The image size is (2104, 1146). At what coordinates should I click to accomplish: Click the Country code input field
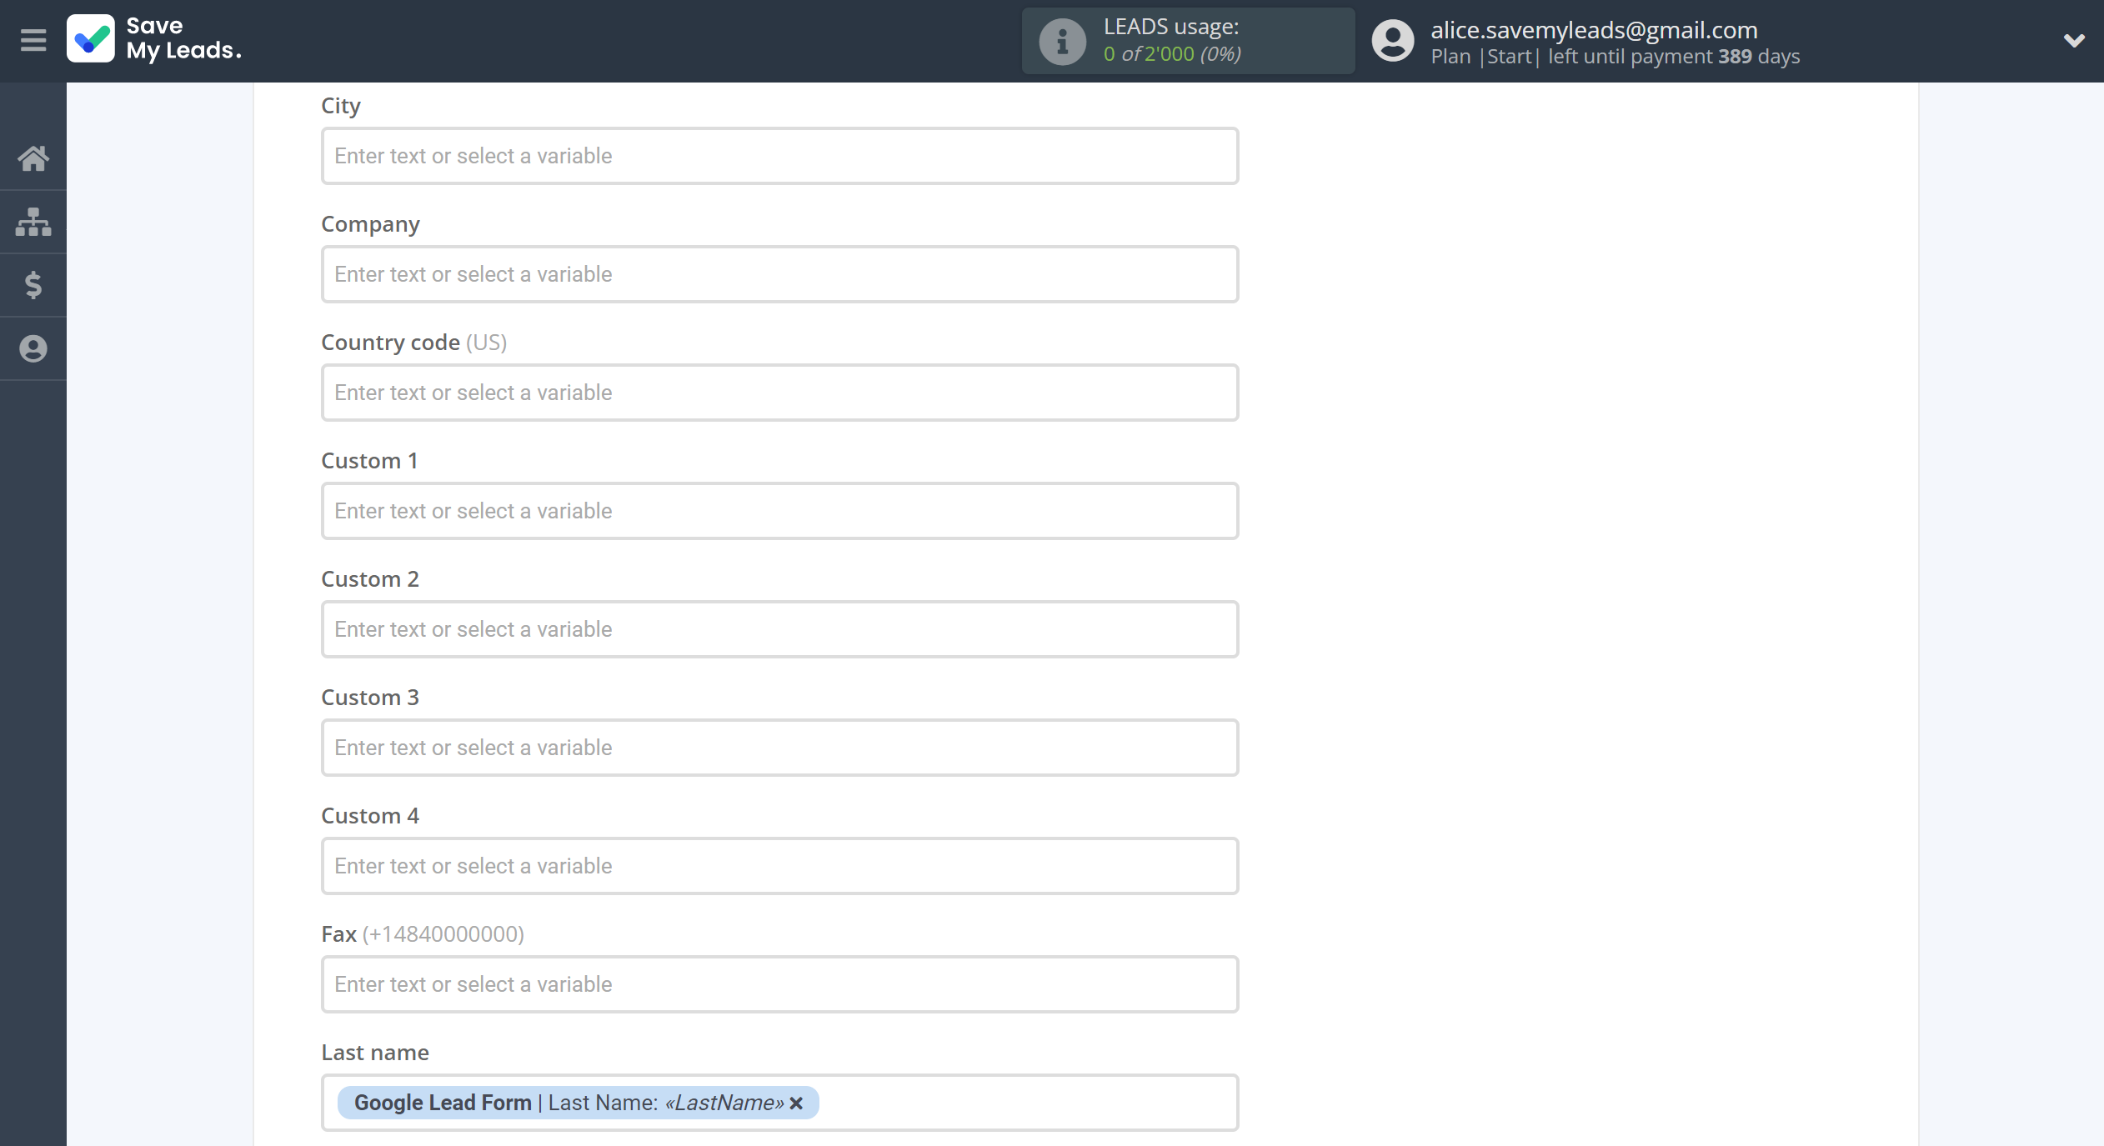click(779, 393)
